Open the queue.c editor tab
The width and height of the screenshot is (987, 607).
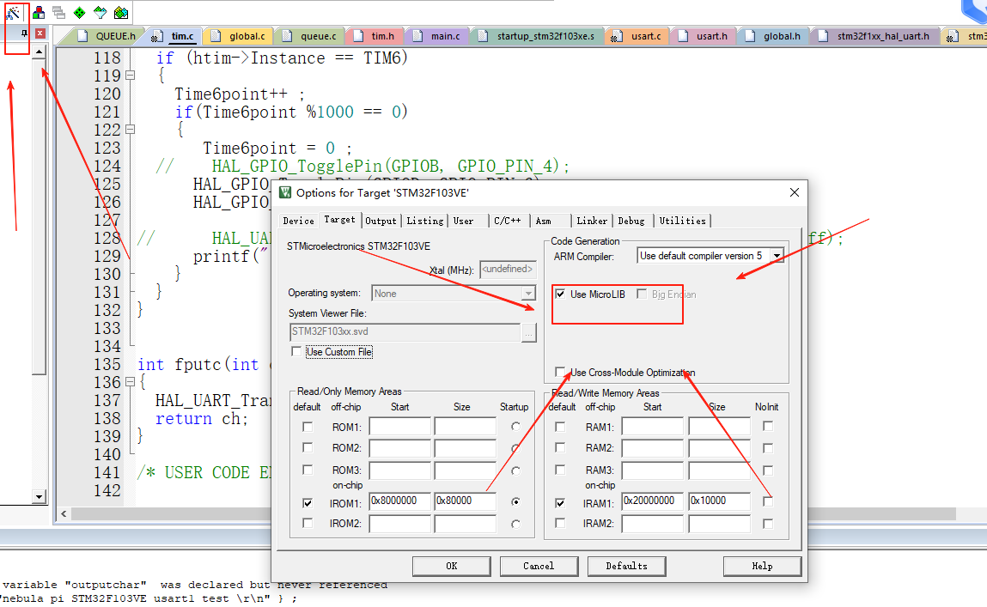point(310,36)
